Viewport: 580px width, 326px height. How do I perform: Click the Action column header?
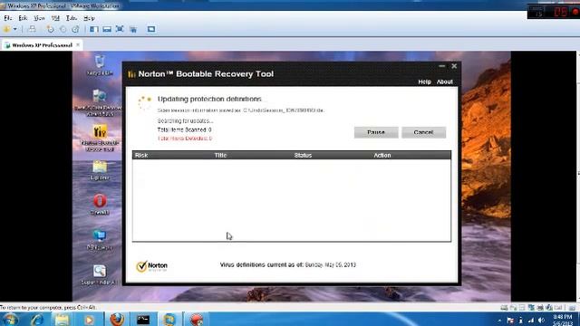382,155
